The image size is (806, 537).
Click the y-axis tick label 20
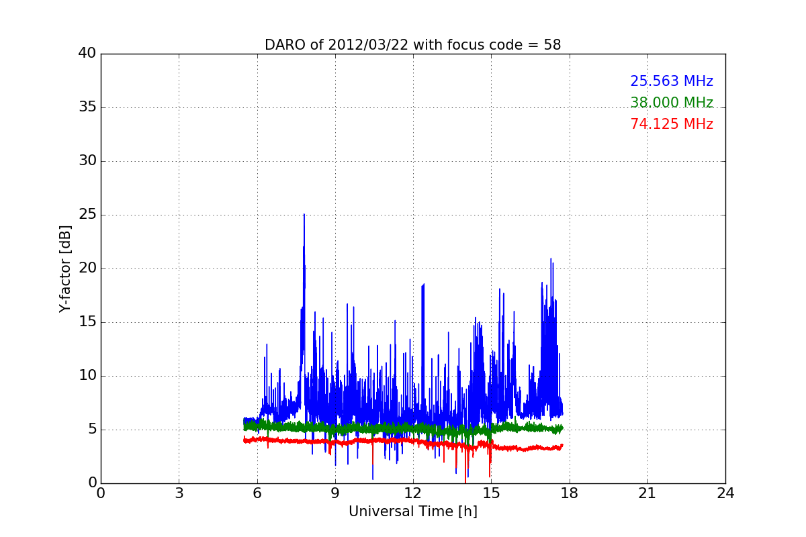click(x=87, y=268)
